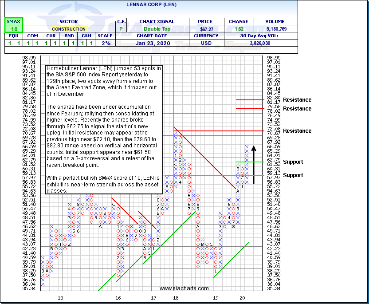Click the 2% scale value
Screen dimensions: 369x304
point(106,43)
